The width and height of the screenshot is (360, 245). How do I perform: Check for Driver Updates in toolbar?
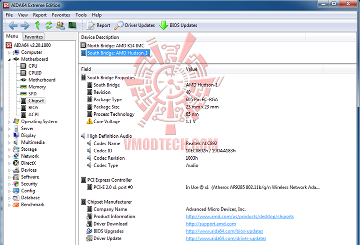[134, 25]
